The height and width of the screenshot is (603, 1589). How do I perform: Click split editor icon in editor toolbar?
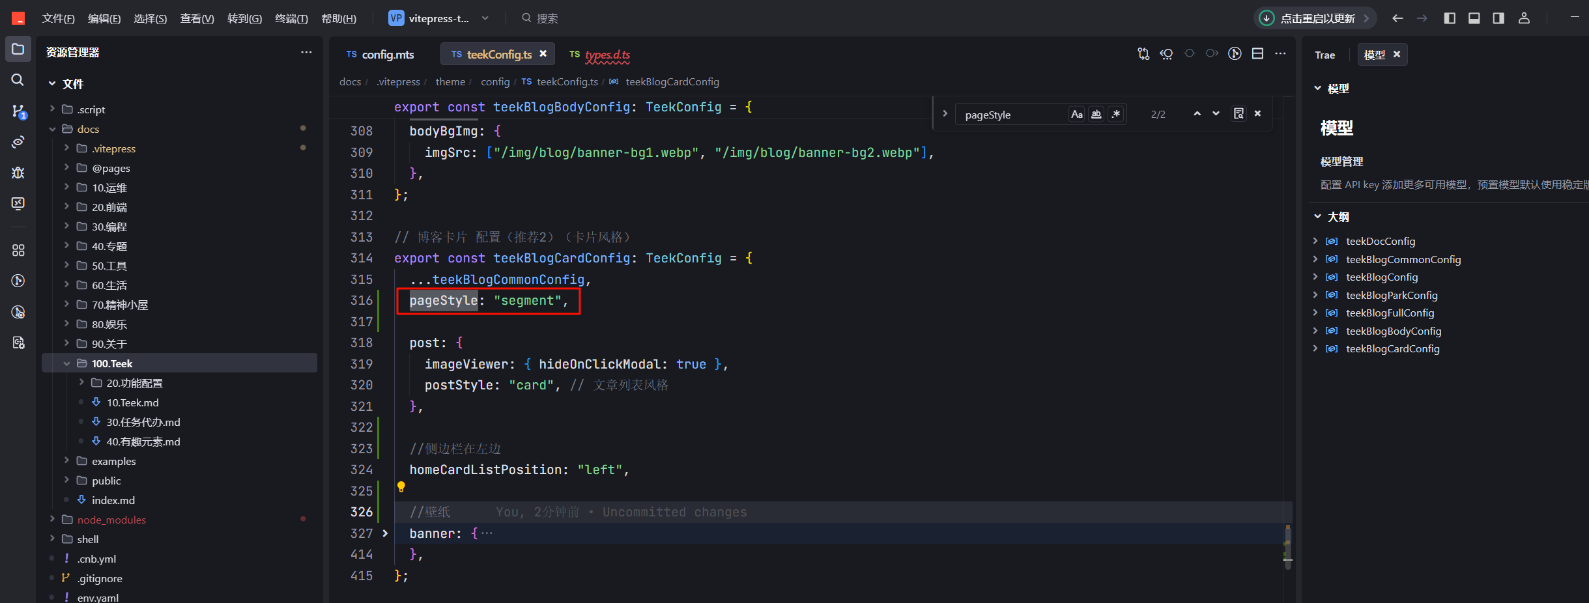[1257, 54]
